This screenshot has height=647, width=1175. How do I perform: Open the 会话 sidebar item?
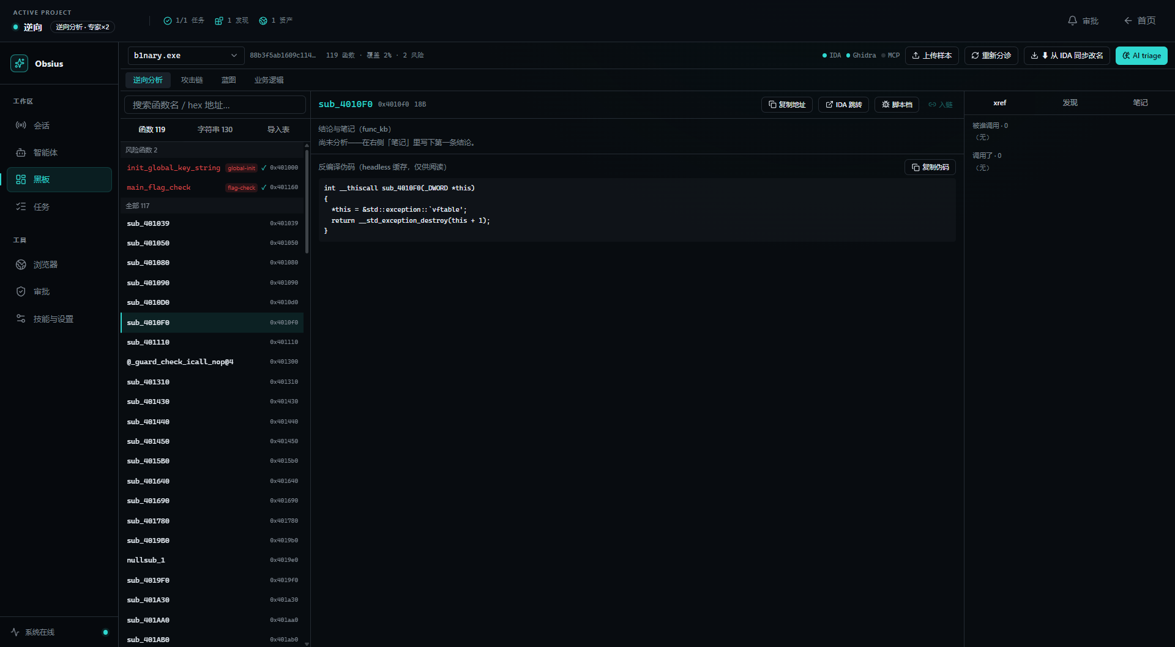coord(59,125)
